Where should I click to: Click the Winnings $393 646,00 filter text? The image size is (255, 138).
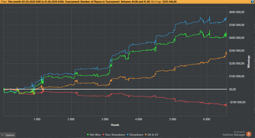(x=164, y=1)
